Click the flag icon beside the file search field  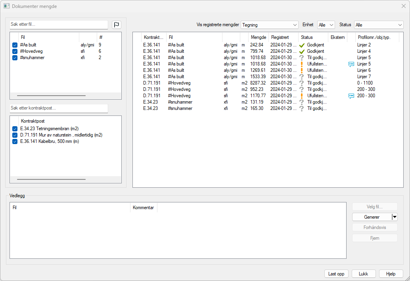(x=116, y=25)
